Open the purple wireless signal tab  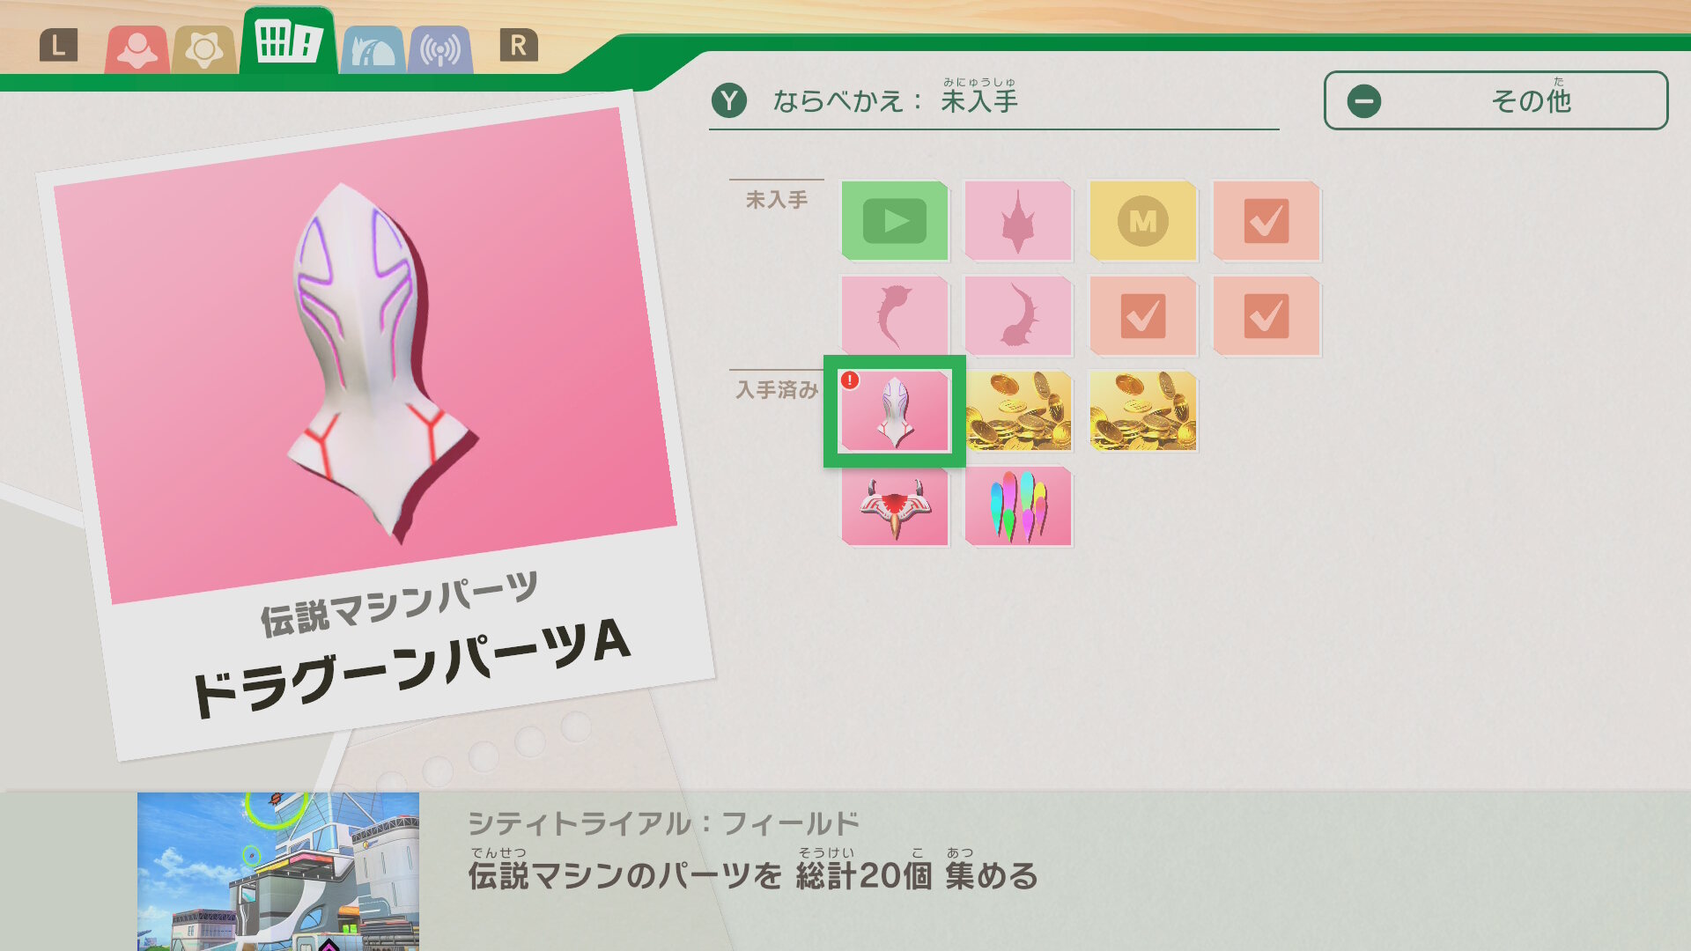coord(440,49)
